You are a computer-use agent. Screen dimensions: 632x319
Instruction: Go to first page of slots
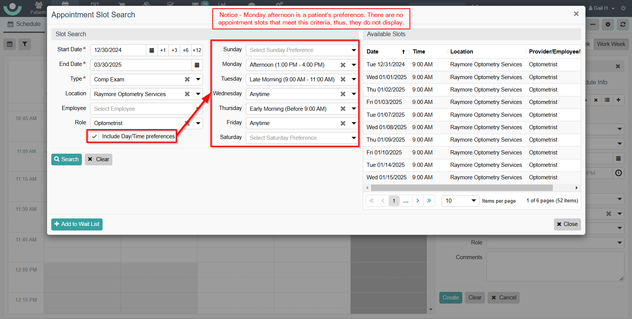[371, 201]
